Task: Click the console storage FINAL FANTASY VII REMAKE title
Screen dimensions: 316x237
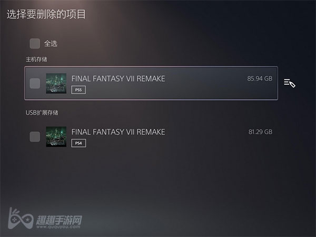Action: (118, 78)
